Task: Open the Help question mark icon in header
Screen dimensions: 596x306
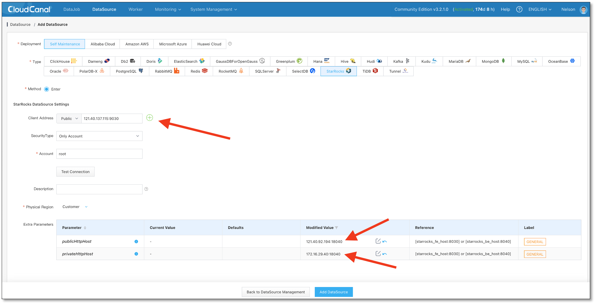Action: (519, 9)
